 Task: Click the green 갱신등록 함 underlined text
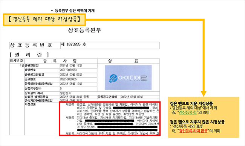coord(188,112)
